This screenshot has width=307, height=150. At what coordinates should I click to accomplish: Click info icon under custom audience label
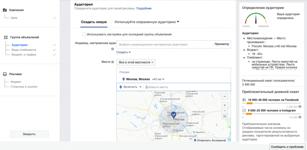tap(113, 49)
